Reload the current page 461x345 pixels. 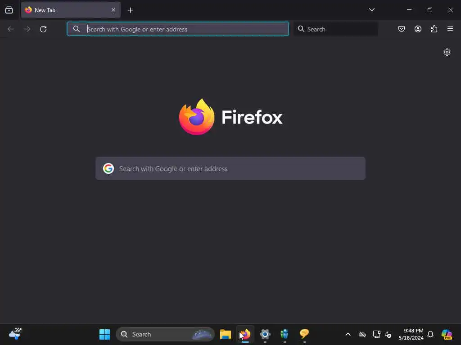(x=43, y=29)
